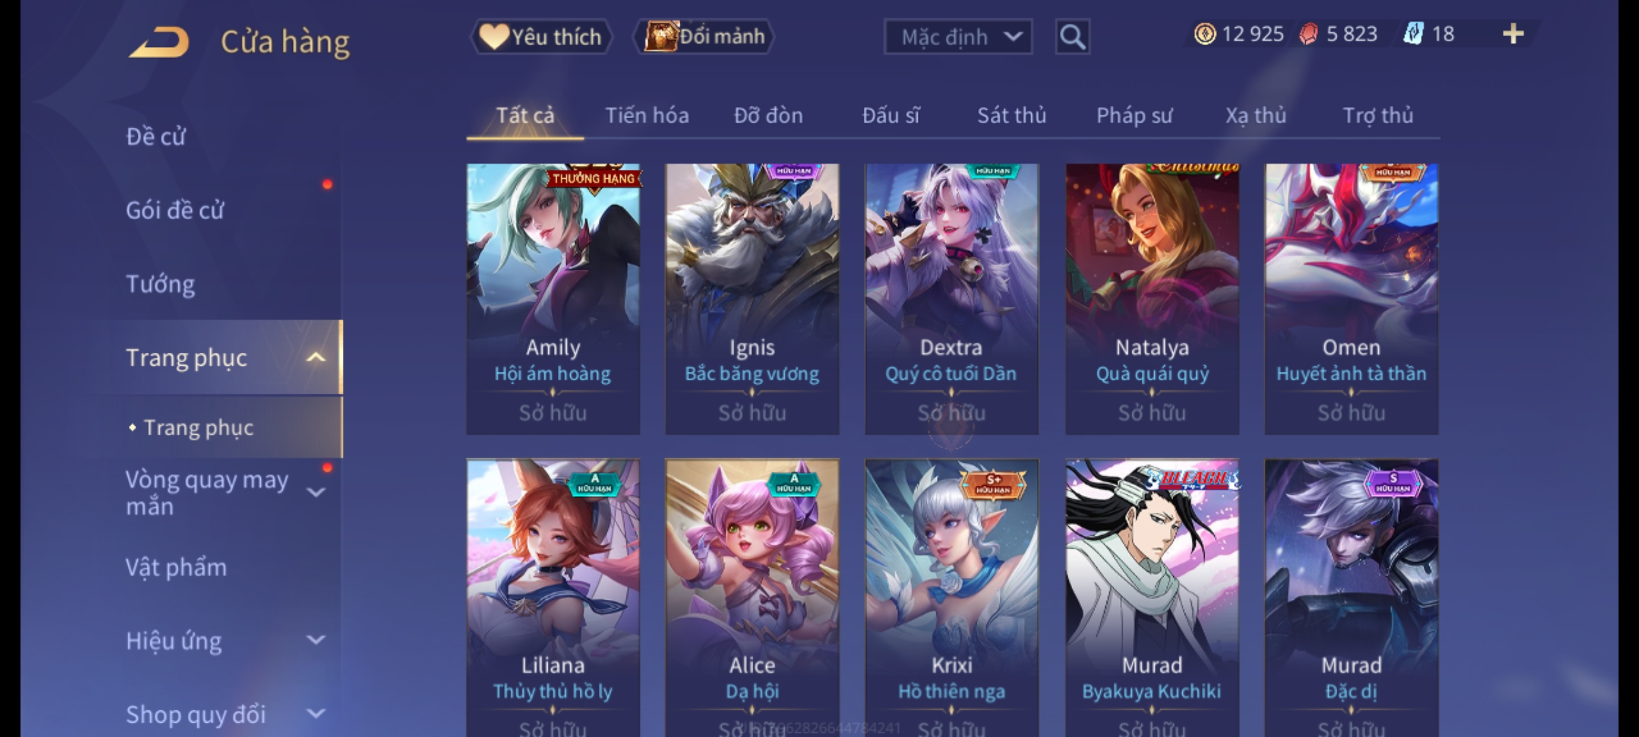
Task: Switch to the Pháp sư tab
Action: 1134,116
